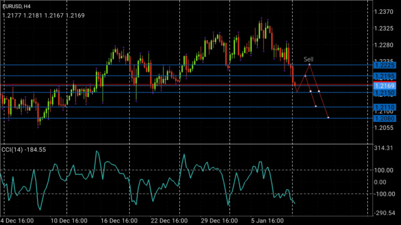Select the 1.2150 level price tag
The image size is (401, 225).
click(384, 92)
